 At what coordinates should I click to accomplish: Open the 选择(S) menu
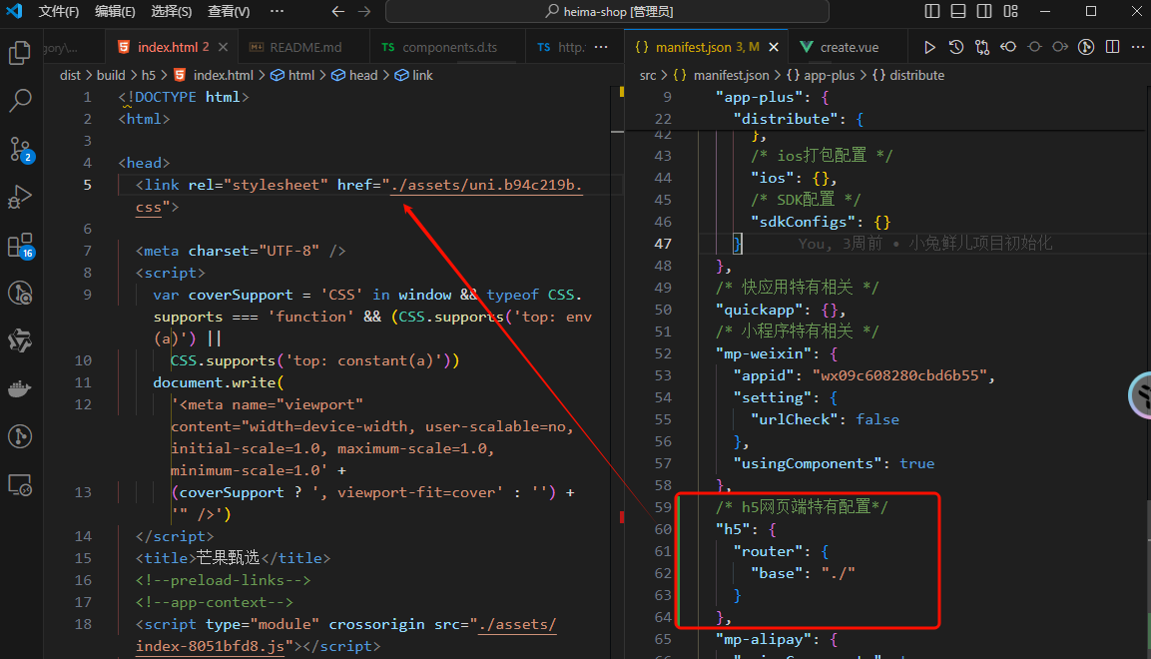(x=171, y=11)
